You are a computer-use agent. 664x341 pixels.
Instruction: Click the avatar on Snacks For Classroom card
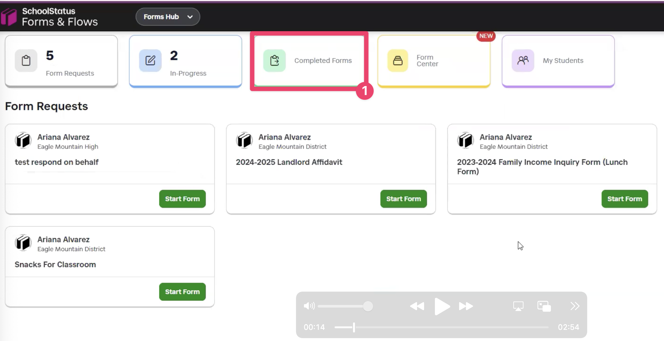(x=23, y=243)
